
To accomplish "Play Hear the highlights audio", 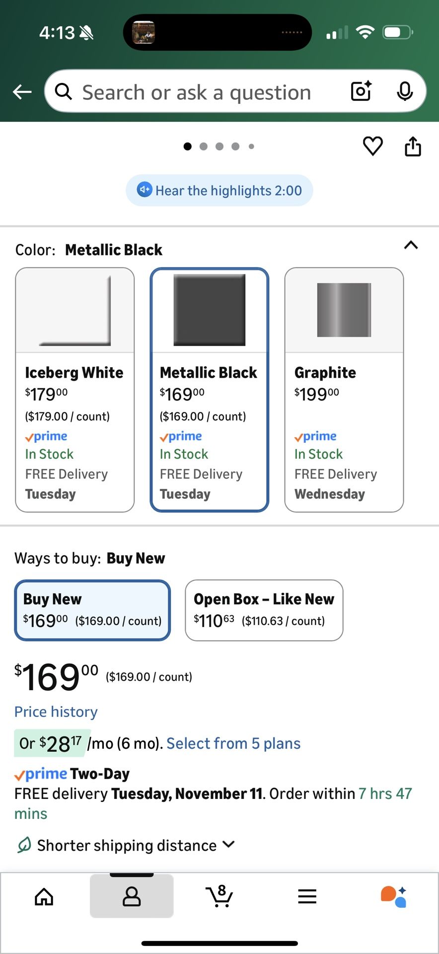I will pos(219,190).
